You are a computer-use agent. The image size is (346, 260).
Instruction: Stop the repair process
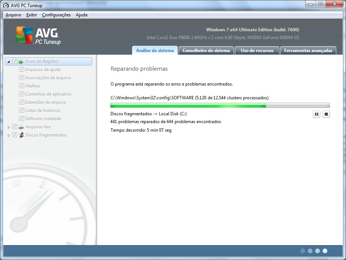click(x=326, y=114)
